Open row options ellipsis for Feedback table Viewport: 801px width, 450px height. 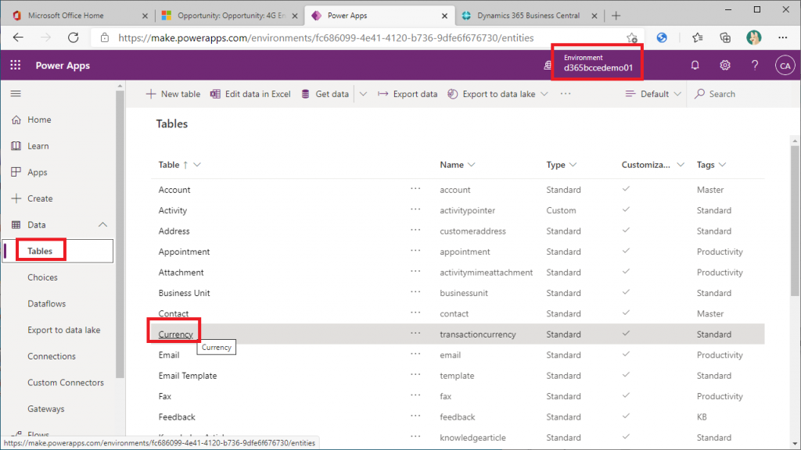pos(415,416)
